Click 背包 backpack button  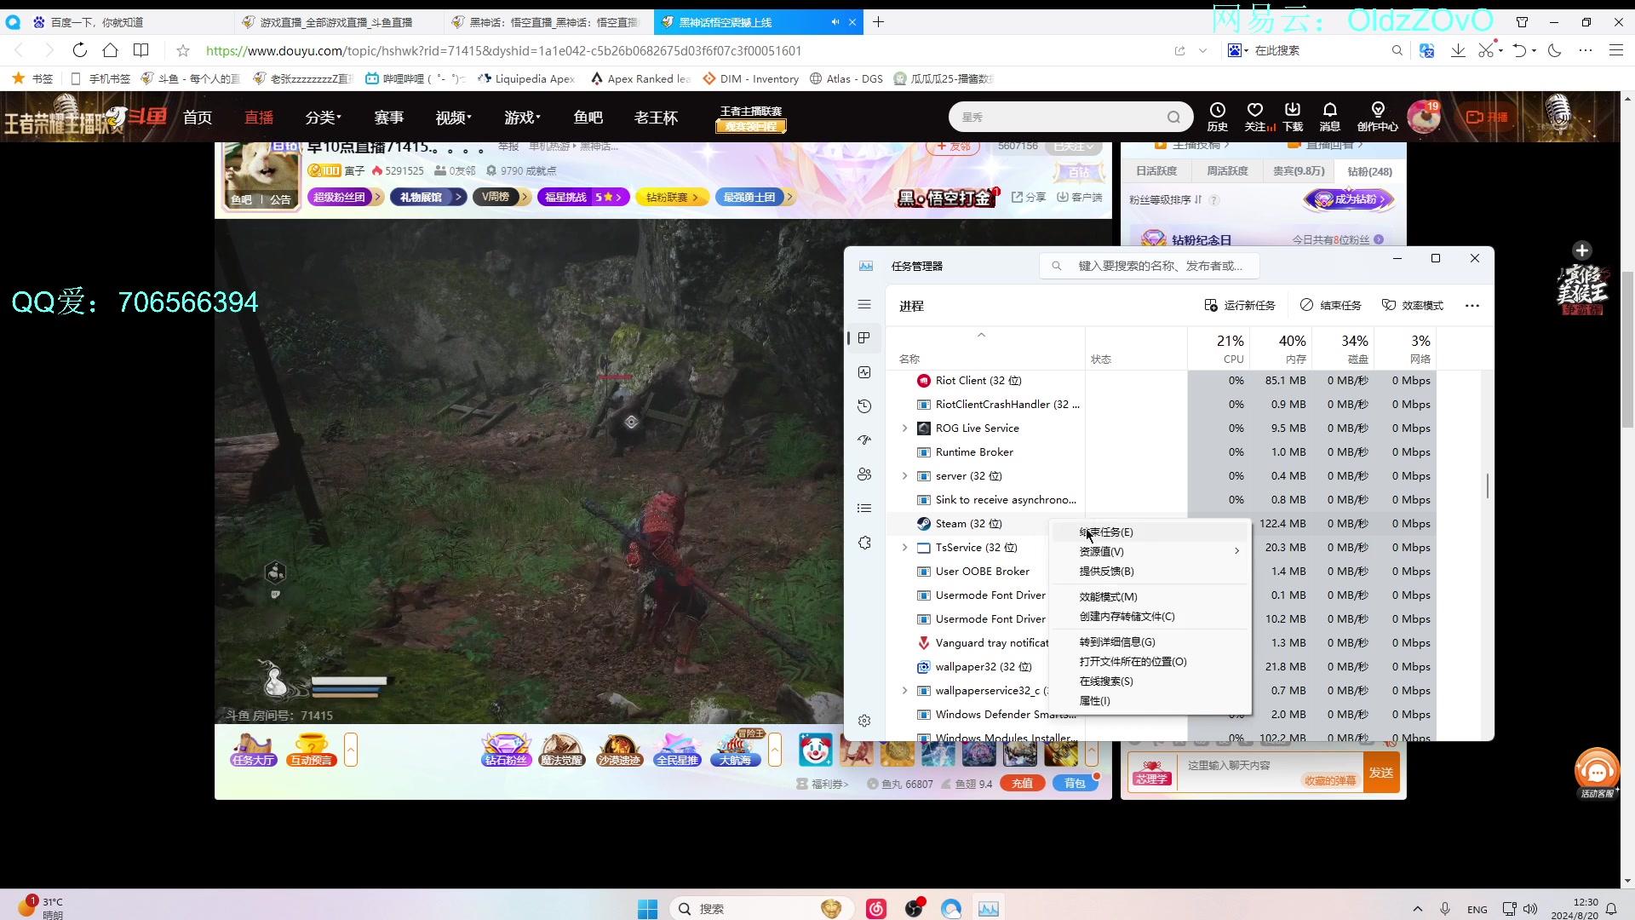1075,784
